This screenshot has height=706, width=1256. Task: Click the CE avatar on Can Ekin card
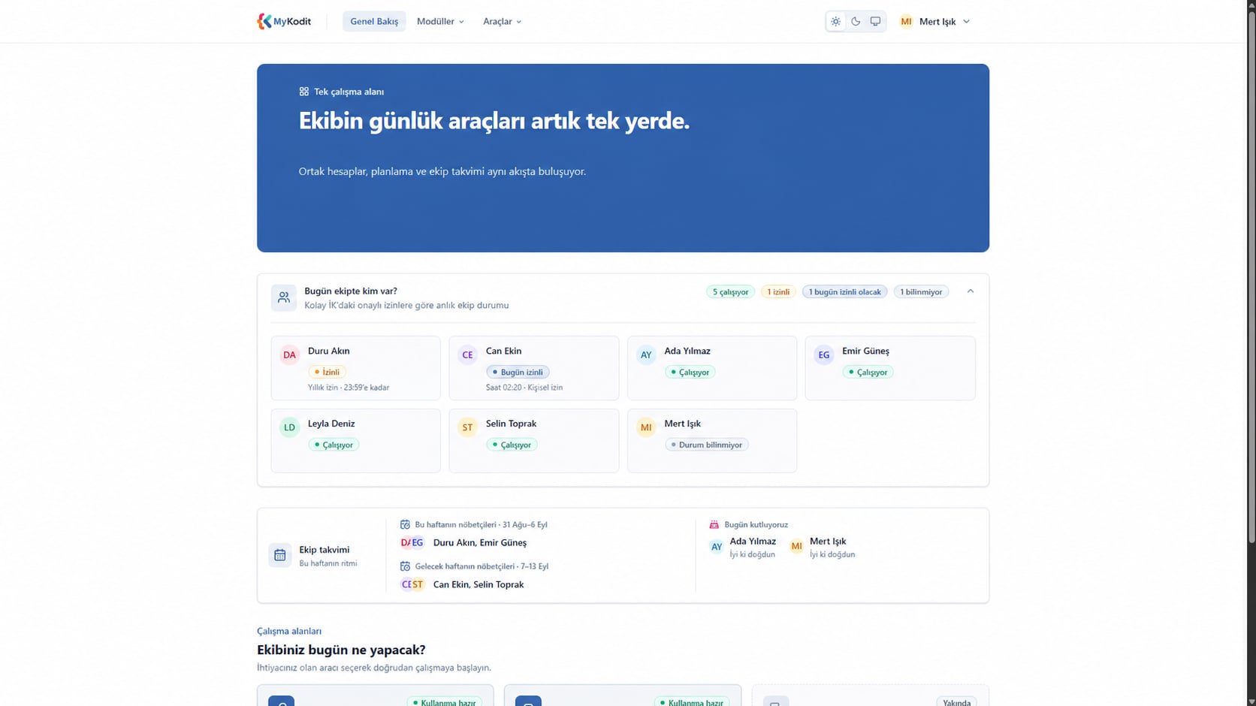467,355
